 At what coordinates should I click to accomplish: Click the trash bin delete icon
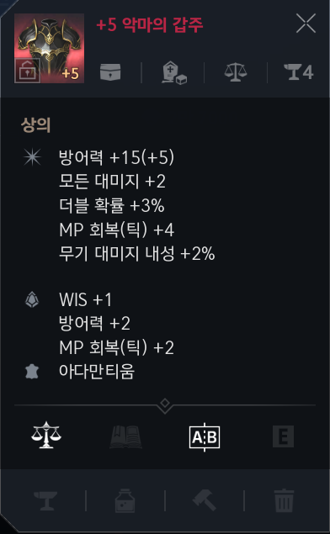pos(284,500)
